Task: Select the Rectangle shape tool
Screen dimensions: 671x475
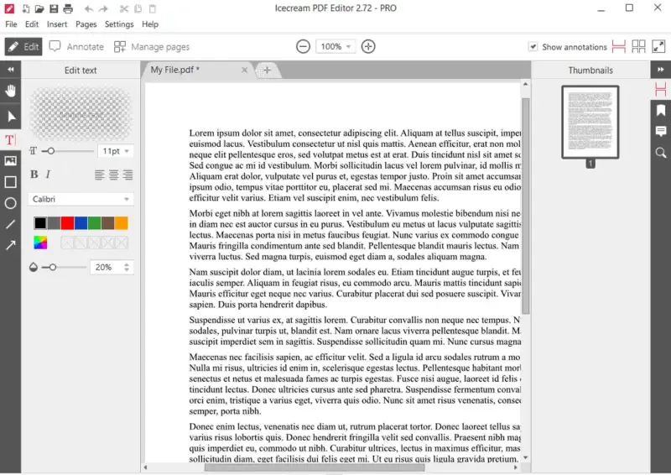Action: pos(10,182)
